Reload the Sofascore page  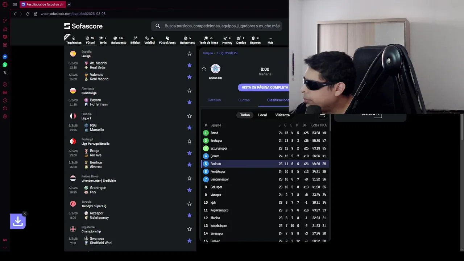[x=28, y=14]
